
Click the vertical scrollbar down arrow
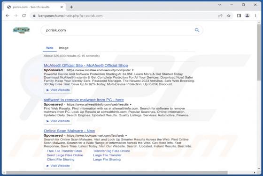coord(259,169)
